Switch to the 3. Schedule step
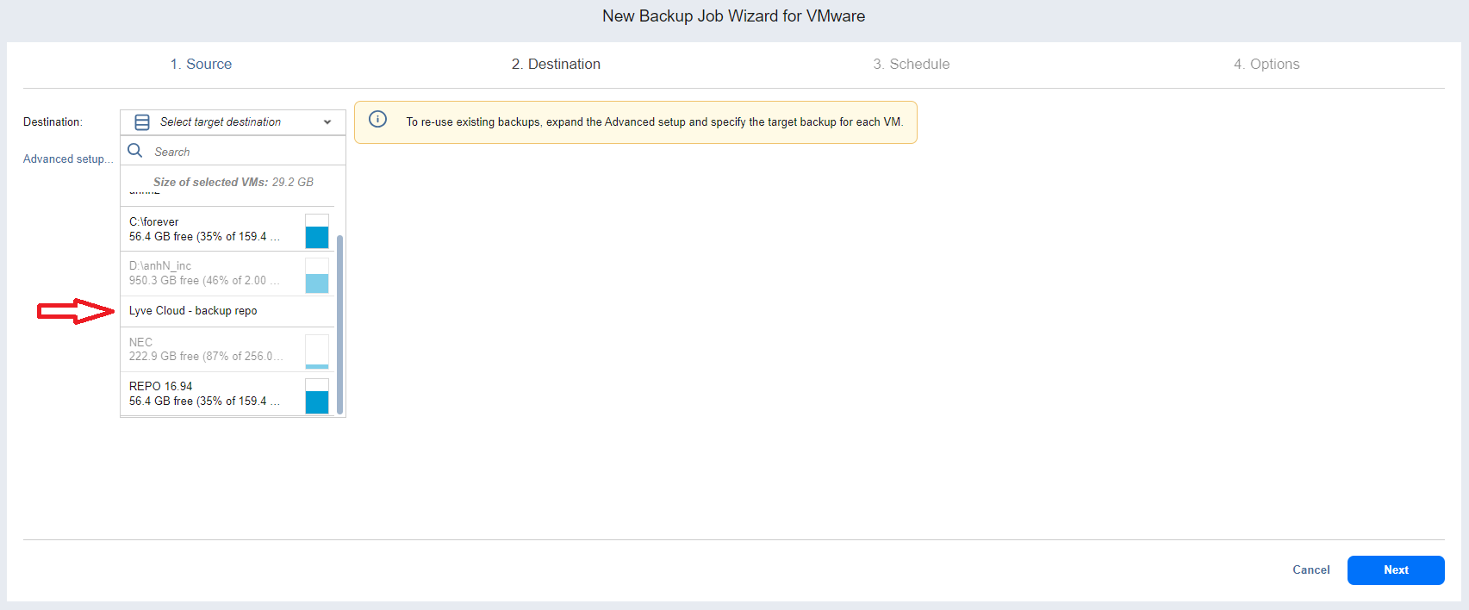 (911, 64)
